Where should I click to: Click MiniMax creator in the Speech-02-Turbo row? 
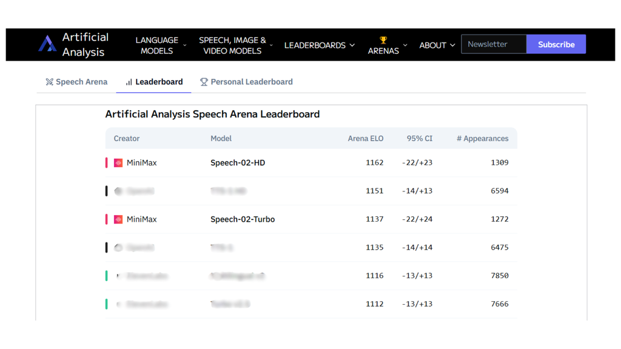pyautogui.click(x=141, y=219)
